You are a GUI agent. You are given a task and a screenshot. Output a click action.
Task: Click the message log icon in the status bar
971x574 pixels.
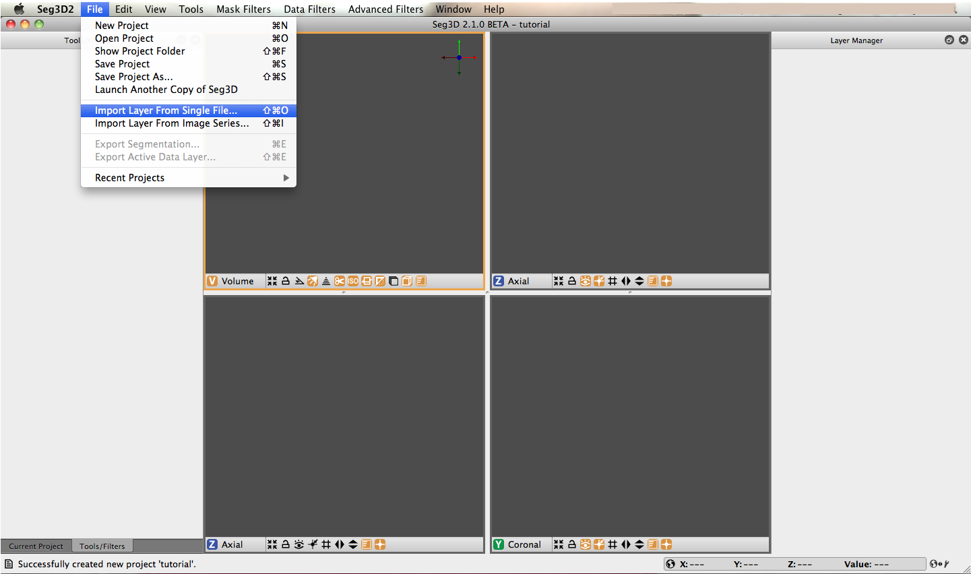(9, 564)
